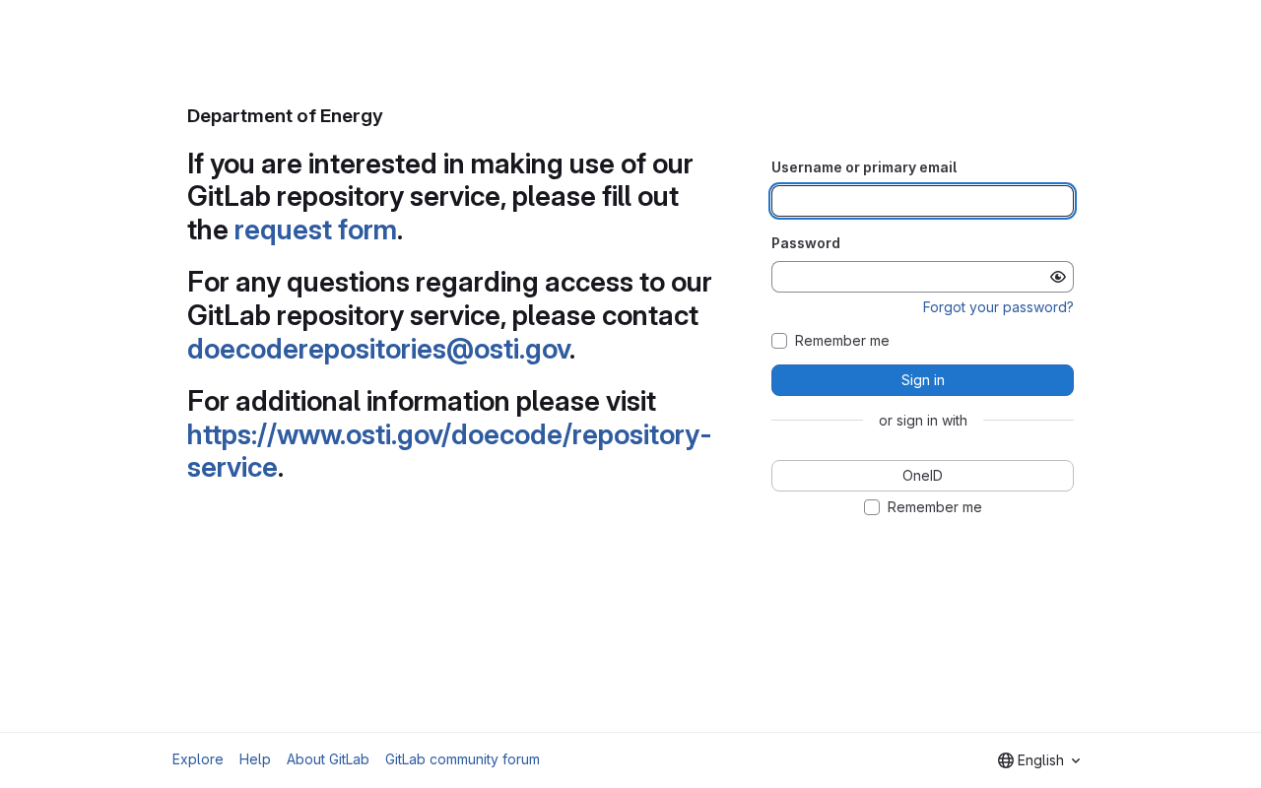Viewport: 1261px width, 788px height.
Task: Open the request form link
Action: [x=315, y=230]
